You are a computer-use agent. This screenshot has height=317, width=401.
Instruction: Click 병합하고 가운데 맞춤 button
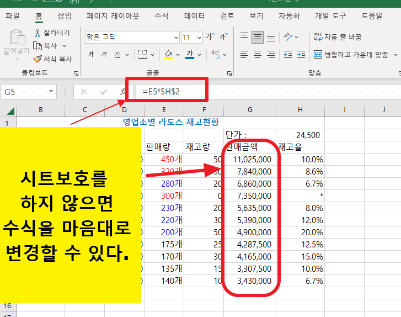point(351,55)
